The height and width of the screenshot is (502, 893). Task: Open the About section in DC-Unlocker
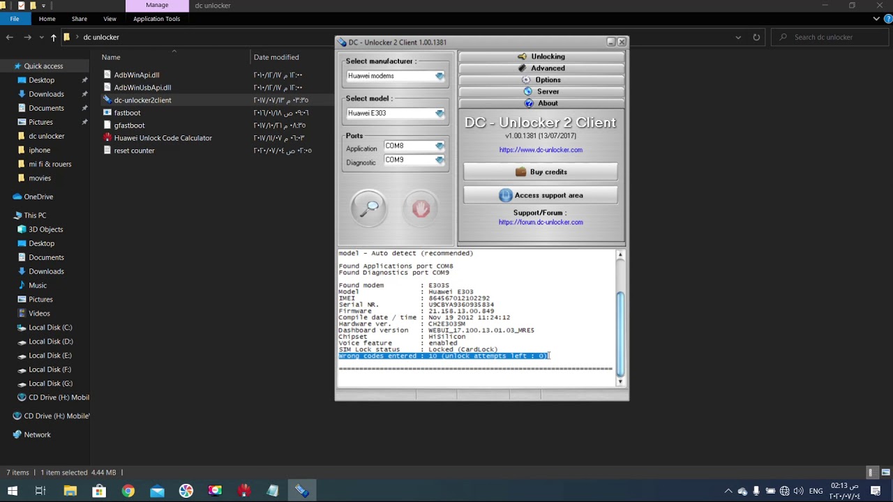tap(541, 103)
